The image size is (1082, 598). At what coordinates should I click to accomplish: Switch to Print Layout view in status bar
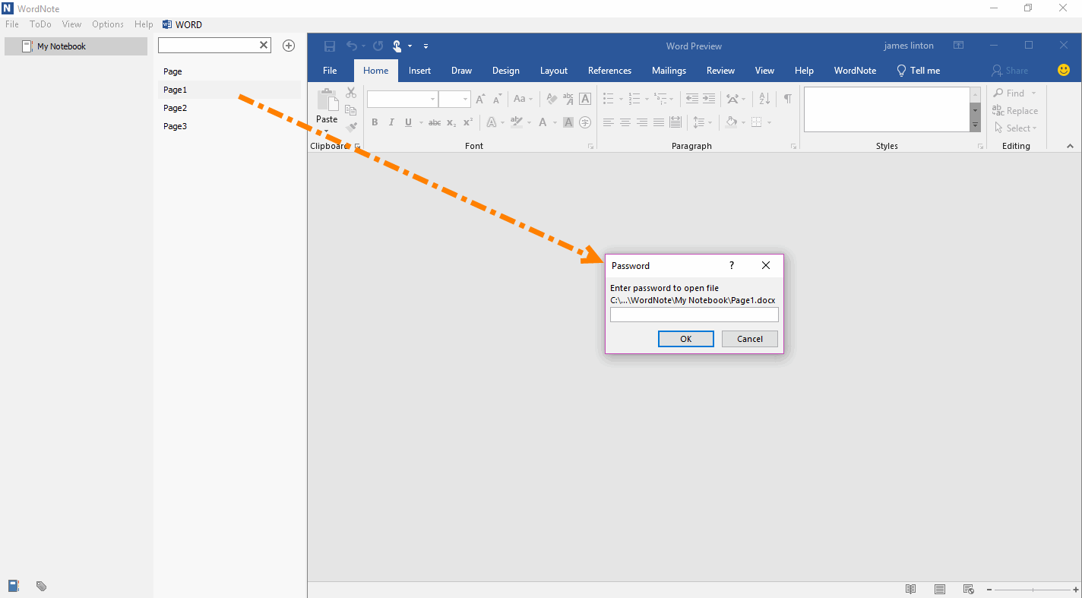click(x=940, y=589)
